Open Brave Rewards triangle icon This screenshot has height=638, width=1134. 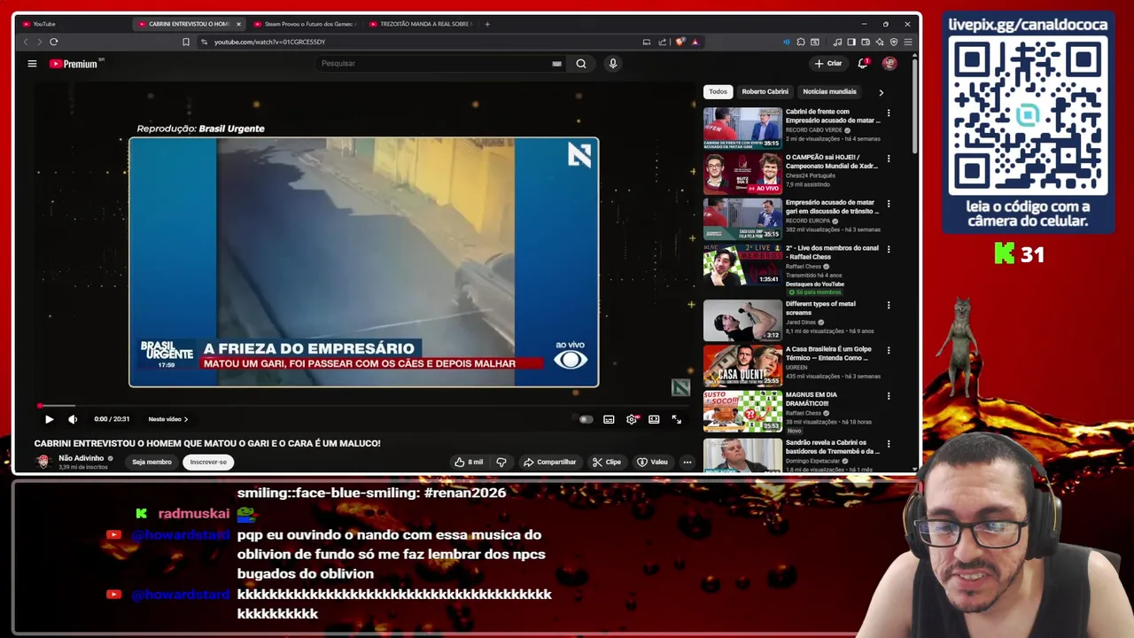click(x=695, y=42)
